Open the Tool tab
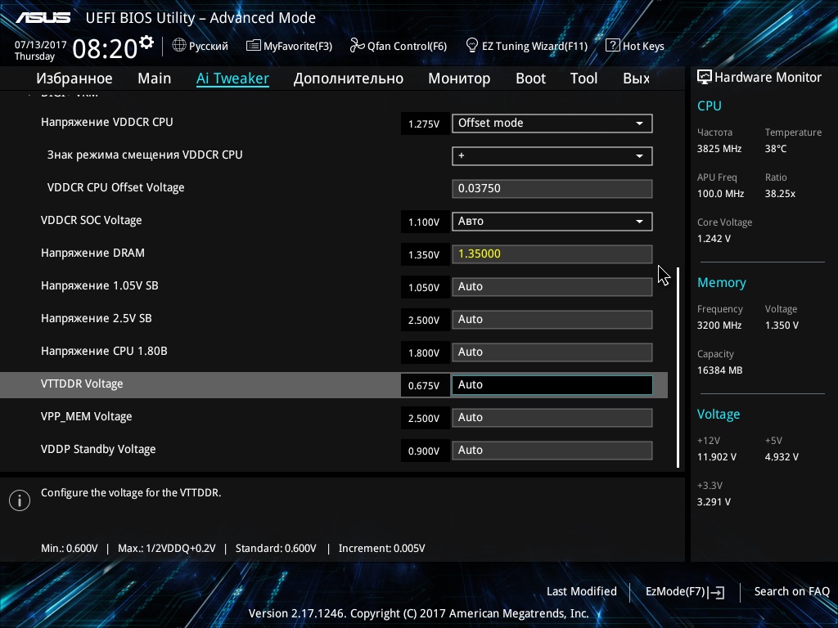This screenshot has width=838, height=628. 583,78
